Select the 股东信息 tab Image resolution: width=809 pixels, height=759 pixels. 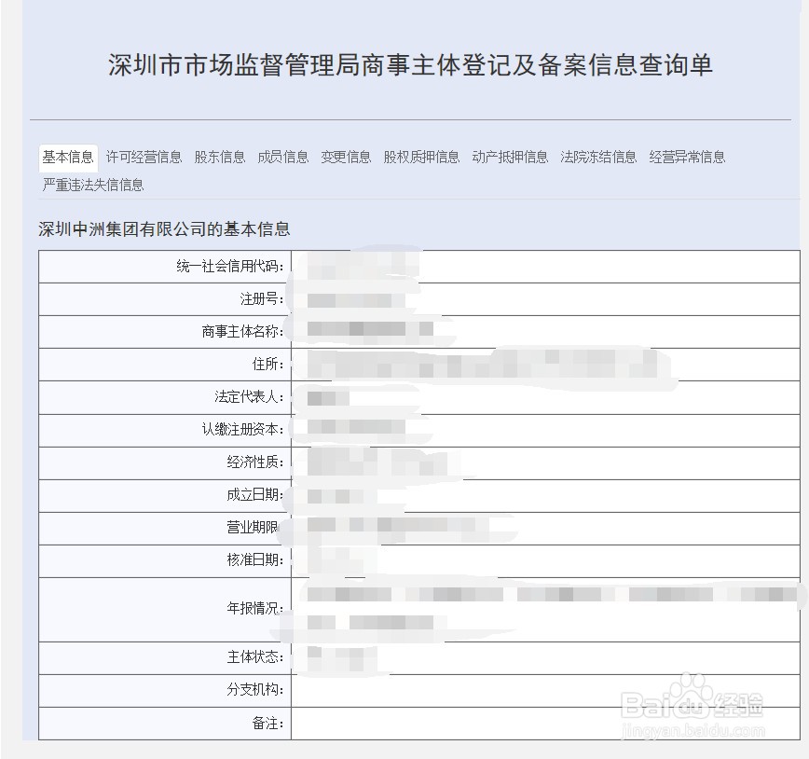[x=221, y=157]
